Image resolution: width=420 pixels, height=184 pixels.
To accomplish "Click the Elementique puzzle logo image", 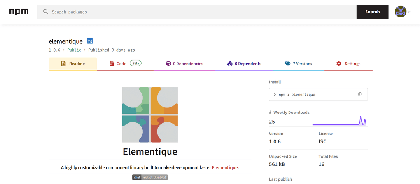I will click(x=150, y=115).
